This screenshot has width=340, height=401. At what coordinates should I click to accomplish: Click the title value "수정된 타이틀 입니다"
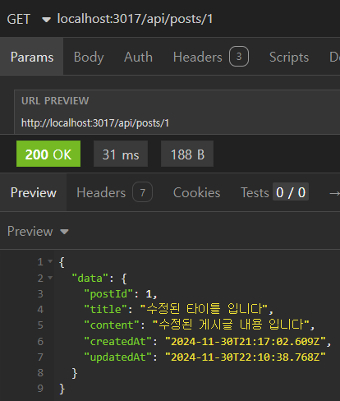[204, 309]
